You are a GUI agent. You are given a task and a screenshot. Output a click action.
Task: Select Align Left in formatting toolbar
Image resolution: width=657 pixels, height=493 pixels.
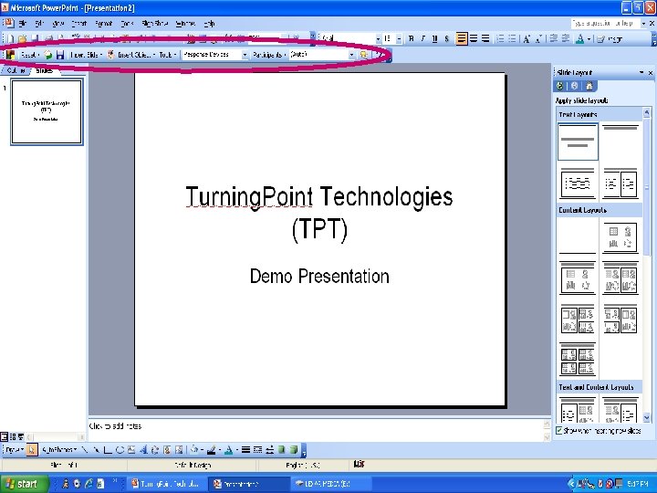pos(462,39)
